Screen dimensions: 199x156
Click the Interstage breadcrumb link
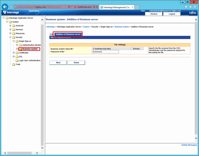[50, 27]
